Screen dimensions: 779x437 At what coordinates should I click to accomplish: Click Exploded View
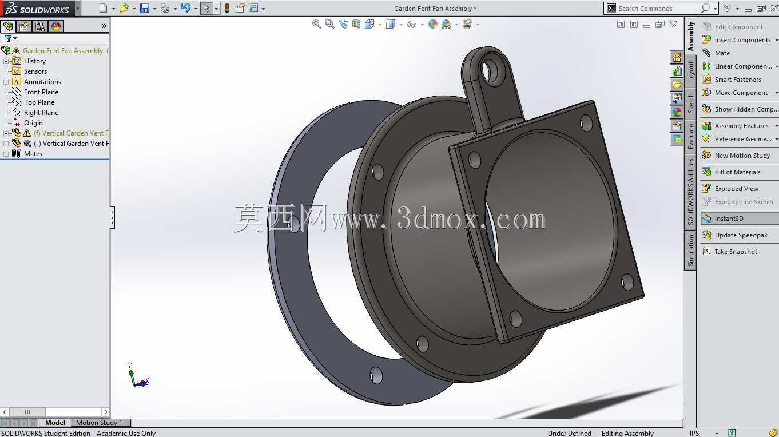tap(730, 189)
